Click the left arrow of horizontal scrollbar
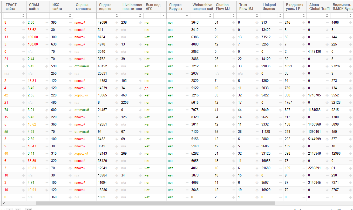The height and width of the screenshot is (210, 353). coord(4,203)
